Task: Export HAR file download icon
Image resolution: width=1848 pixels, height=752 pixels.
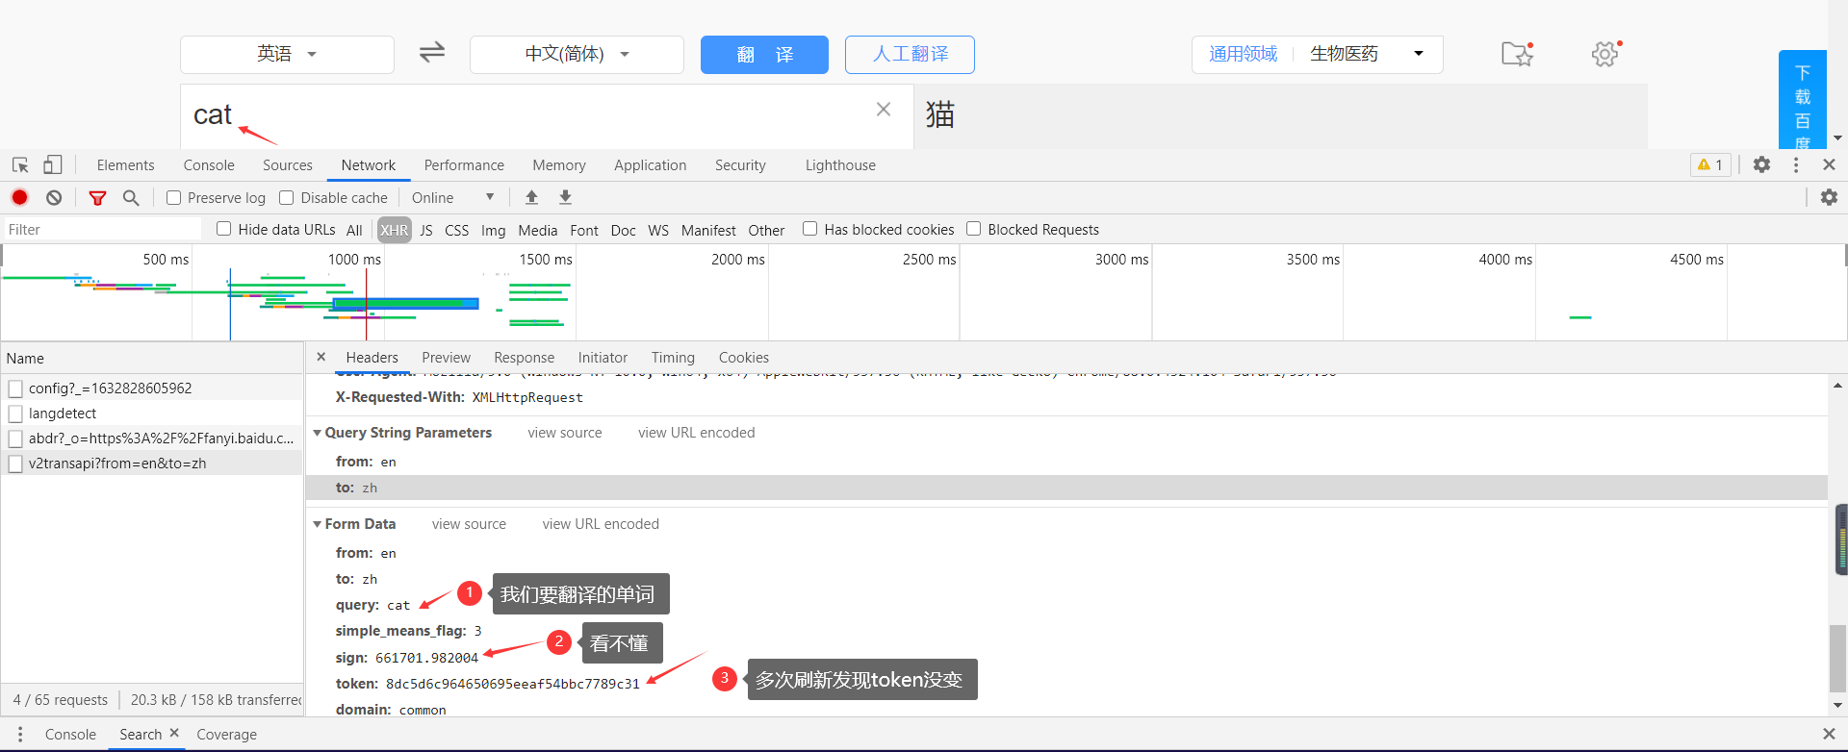Action: click(x=566, y=197)
